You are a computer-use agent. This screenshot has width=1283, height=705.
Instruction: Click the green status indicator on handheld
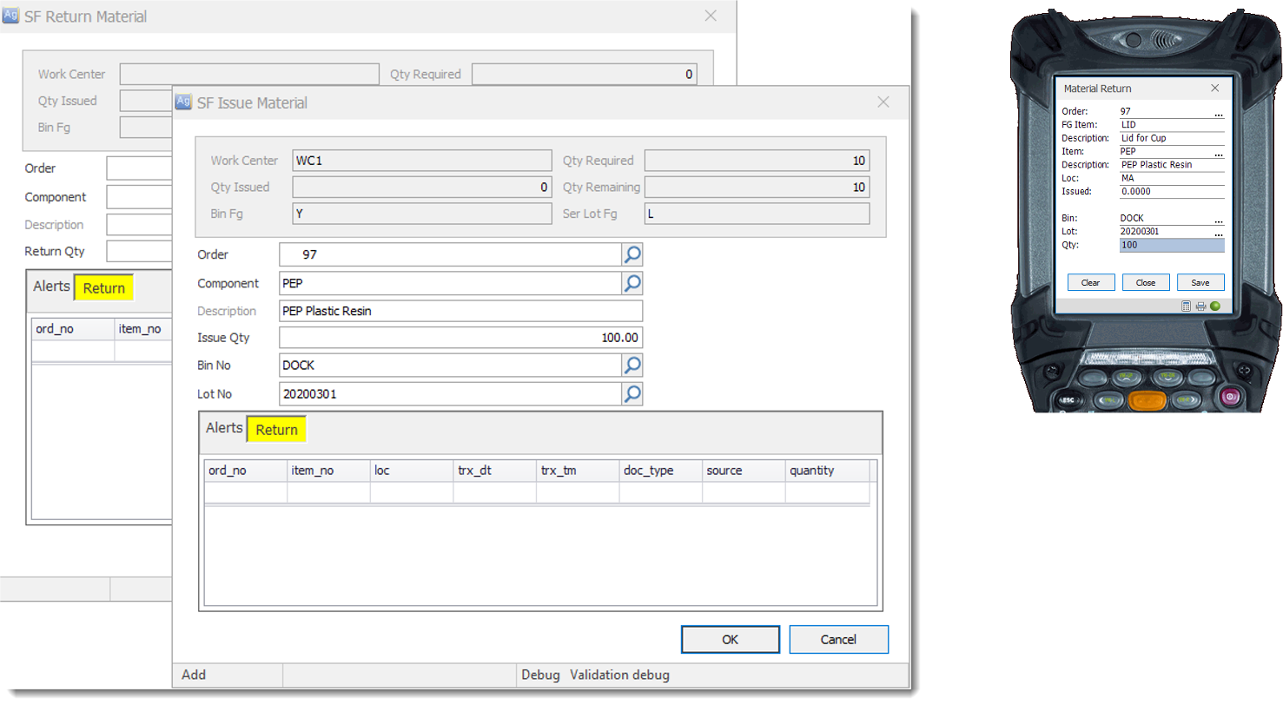[x=1214, y=306]
